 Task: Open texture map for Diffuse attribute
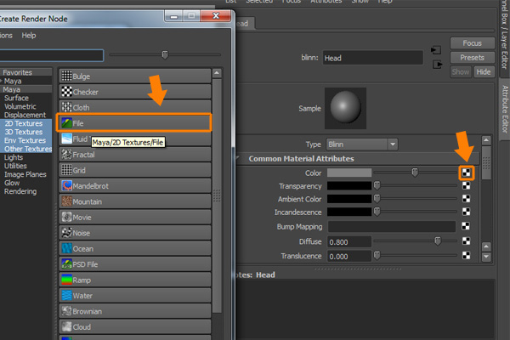click(466, 241)
